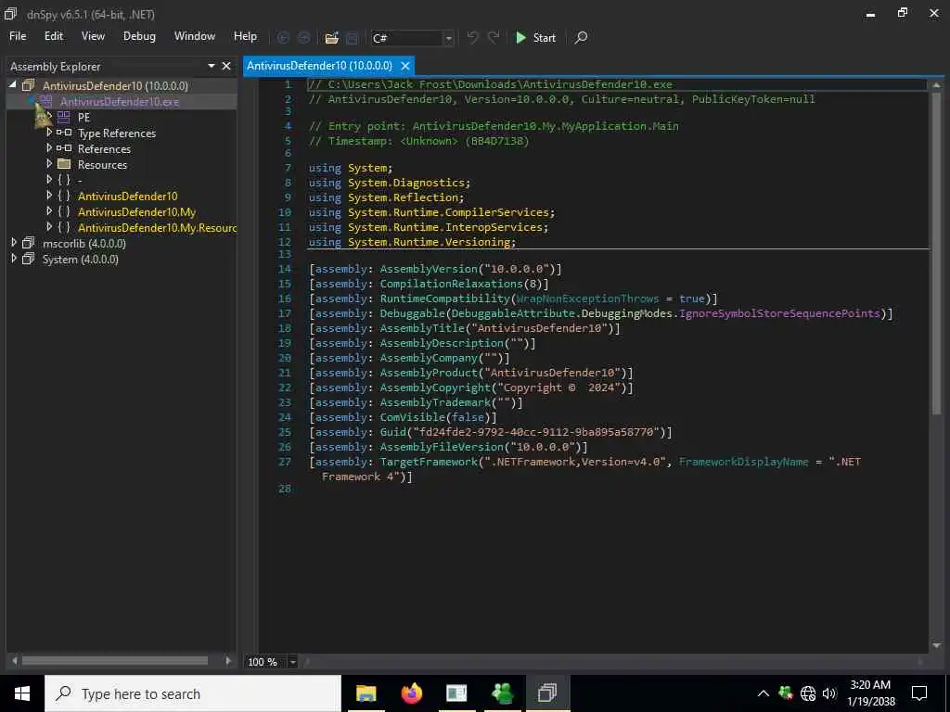Click the References node icon
The height and width of the screenshot is (712, 950).
pyautogui.click(x=64, y=147)
